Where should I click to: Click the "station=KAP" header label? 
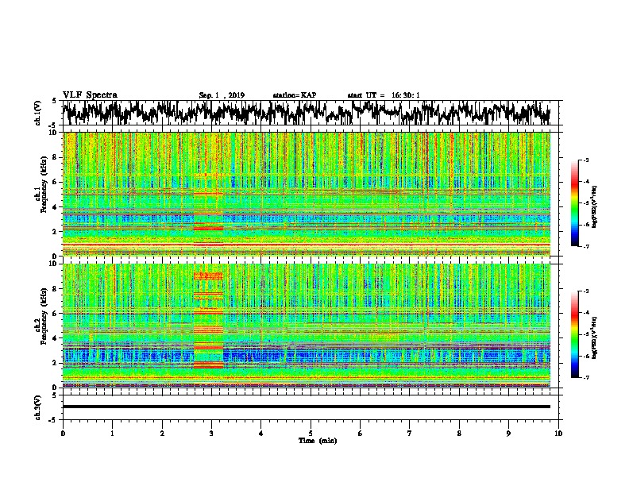(295, 95)
